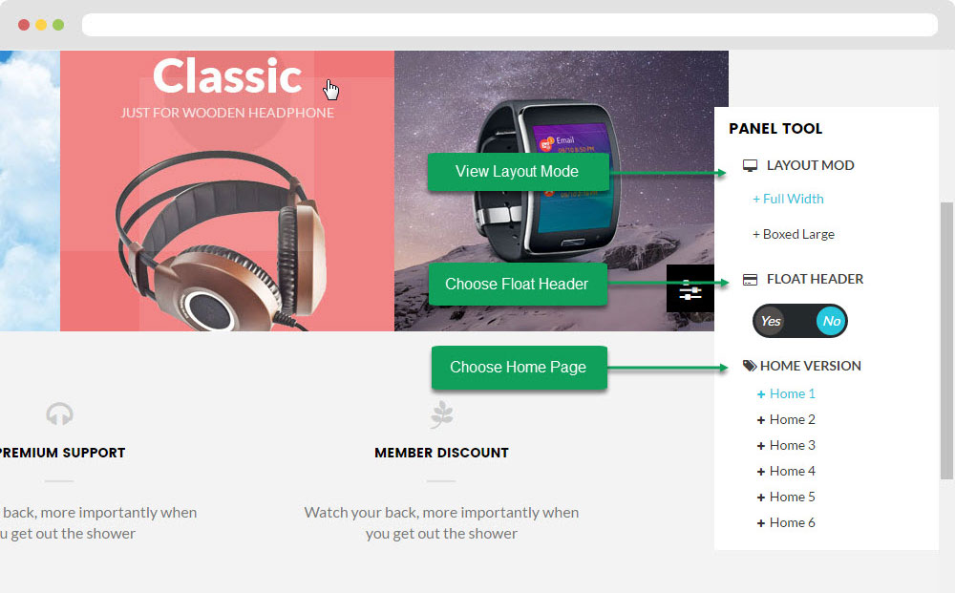This screenshot has width=955, height=593.
Task: Click the plus icon beside Home 6
Action: point(761,523)
